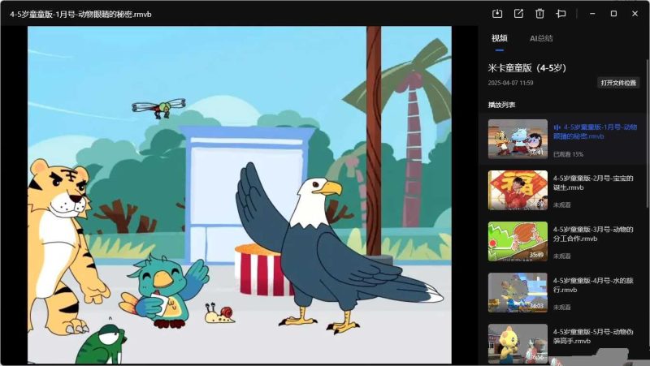Click the 3月号-动物的分工合作.rmvb title text
The width and height of the screenshot is (650, 366).
(x=592, y=234)
